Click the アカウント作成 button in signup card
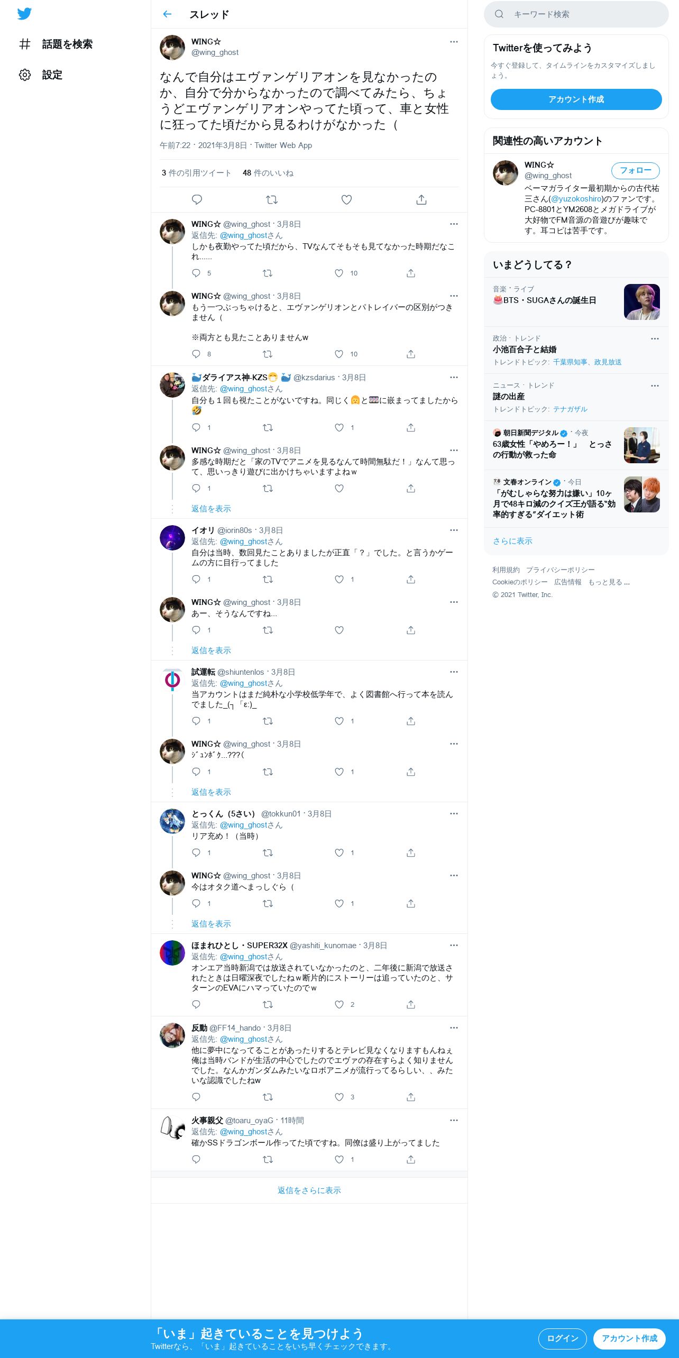 [x=576, y=99]
